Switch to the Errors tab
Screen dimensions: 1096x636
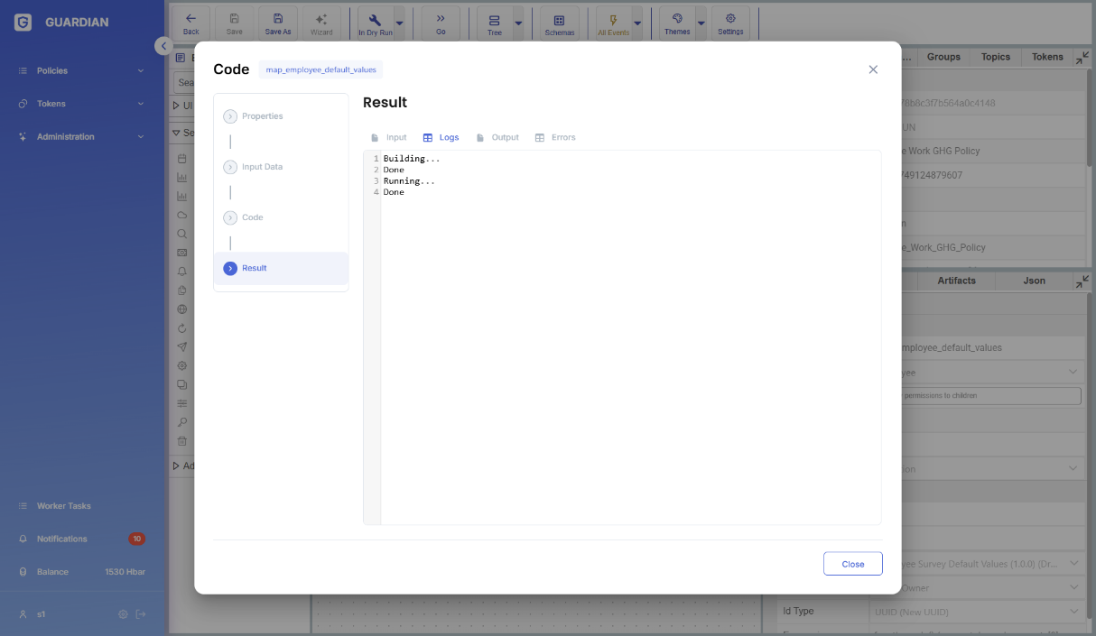555,138
